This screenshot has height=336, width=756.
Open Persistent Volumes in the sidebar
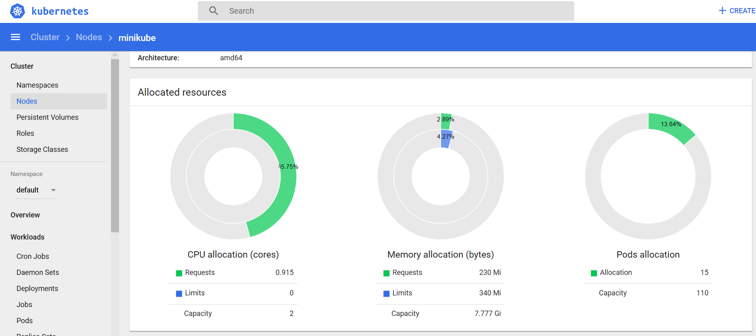[47, 117]
